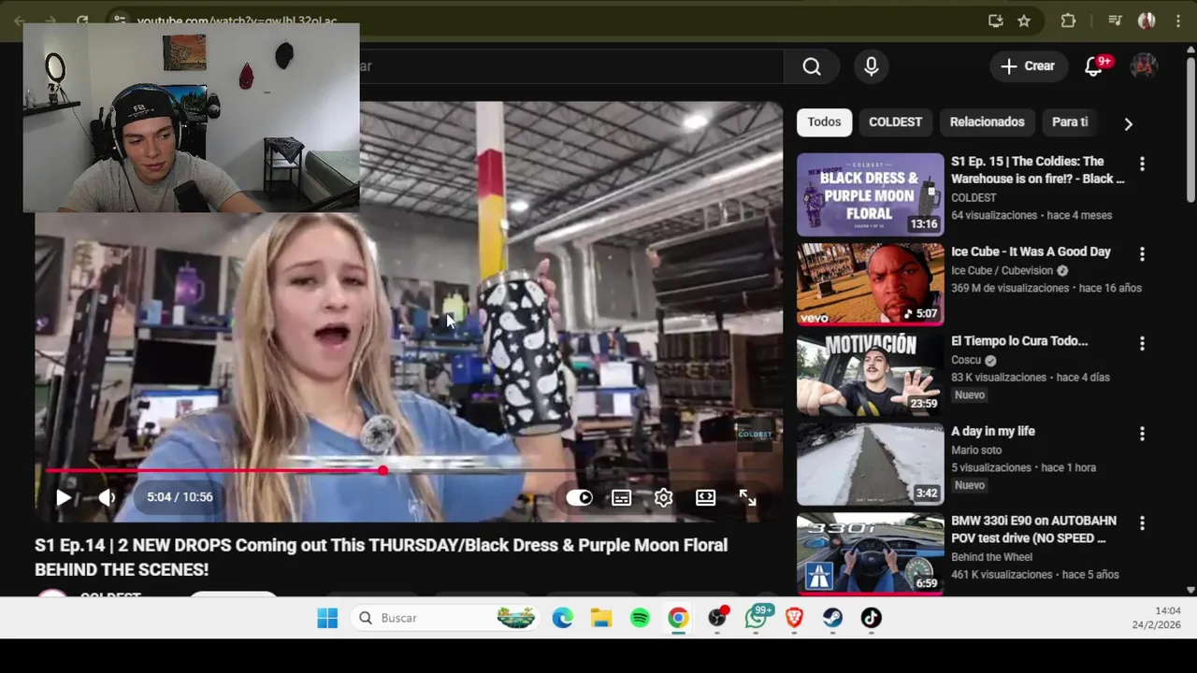Click the Buscar taskbar search box

(445, 618)
